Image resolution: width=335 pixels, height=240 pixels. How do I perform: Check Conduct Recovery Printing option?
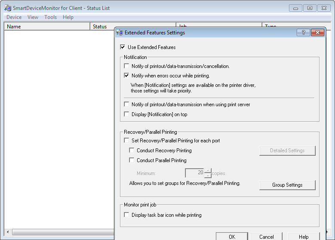tap(132, 150)
